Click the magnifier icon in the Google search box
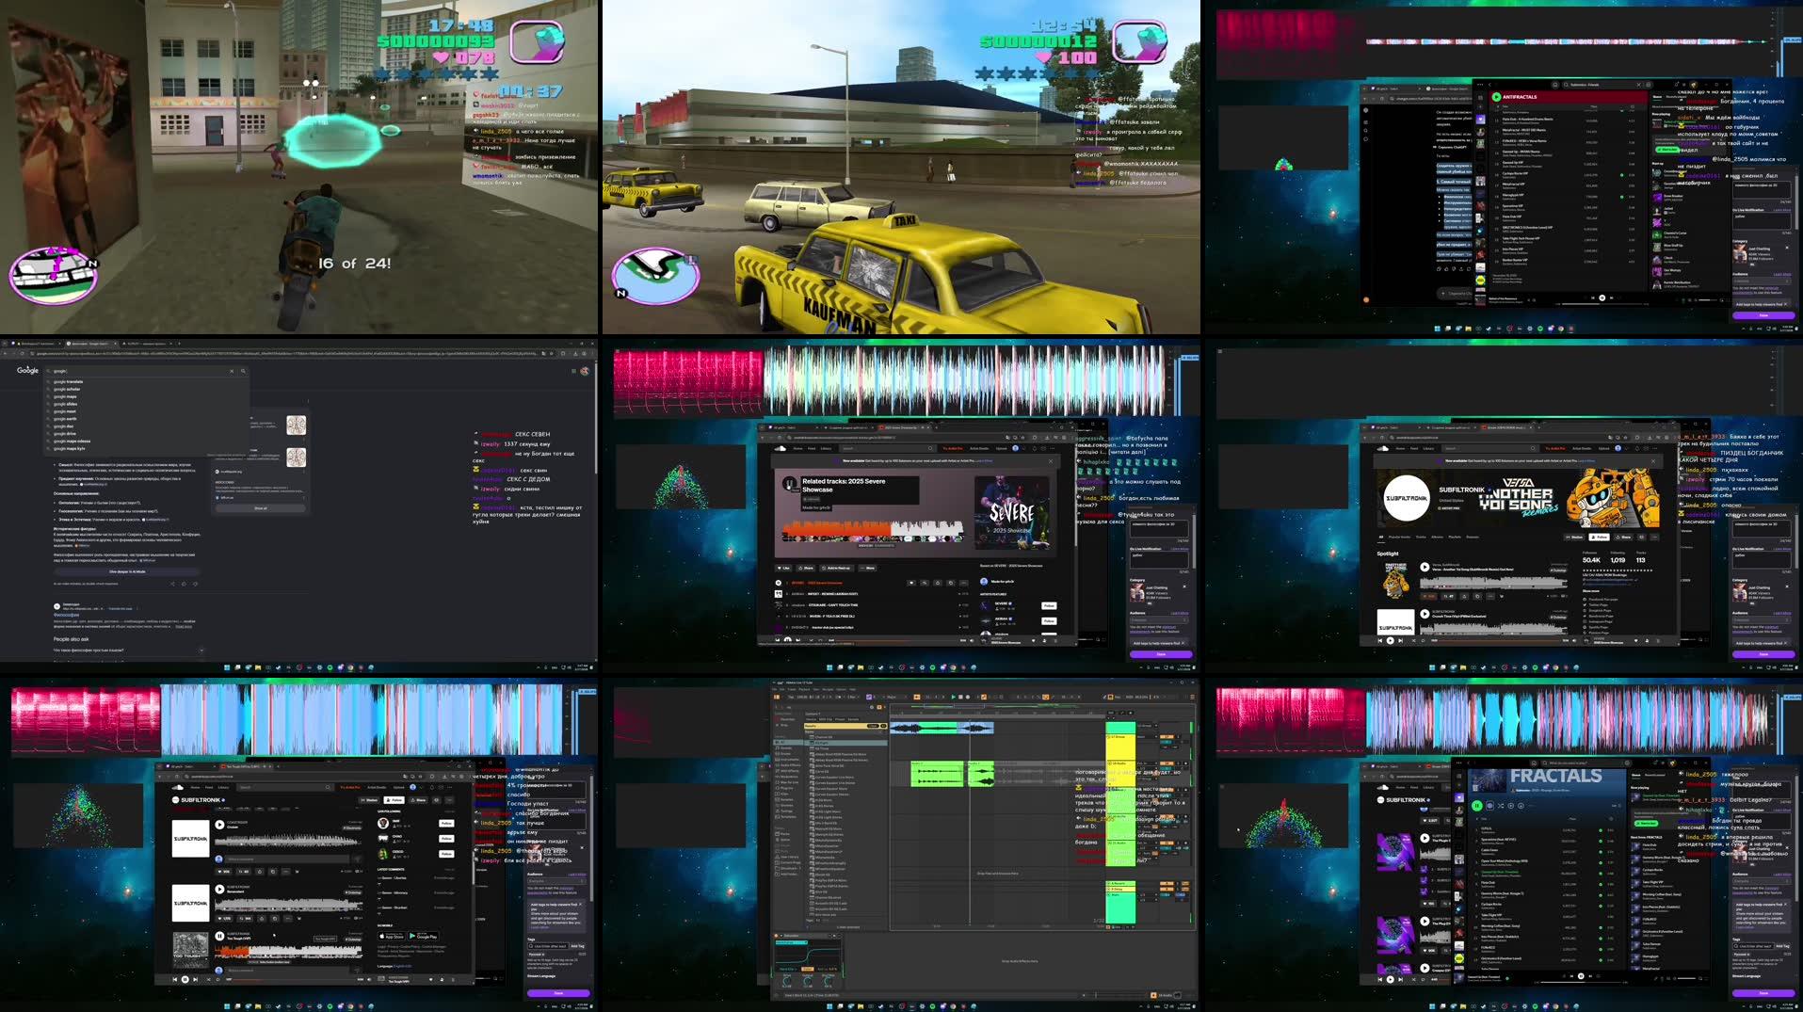This screenshot has height=1012, width=1803. click(x=243, y=371)
